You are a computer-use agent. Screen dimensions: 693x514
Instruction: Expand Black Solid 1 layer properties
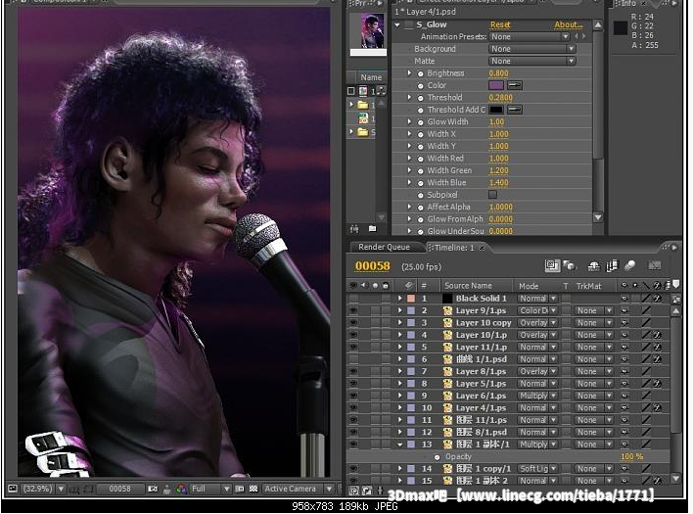pos(399,299)
